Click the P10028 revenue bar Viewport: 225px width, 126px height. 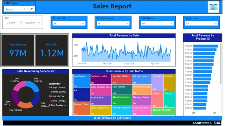[x=201, y=83]
